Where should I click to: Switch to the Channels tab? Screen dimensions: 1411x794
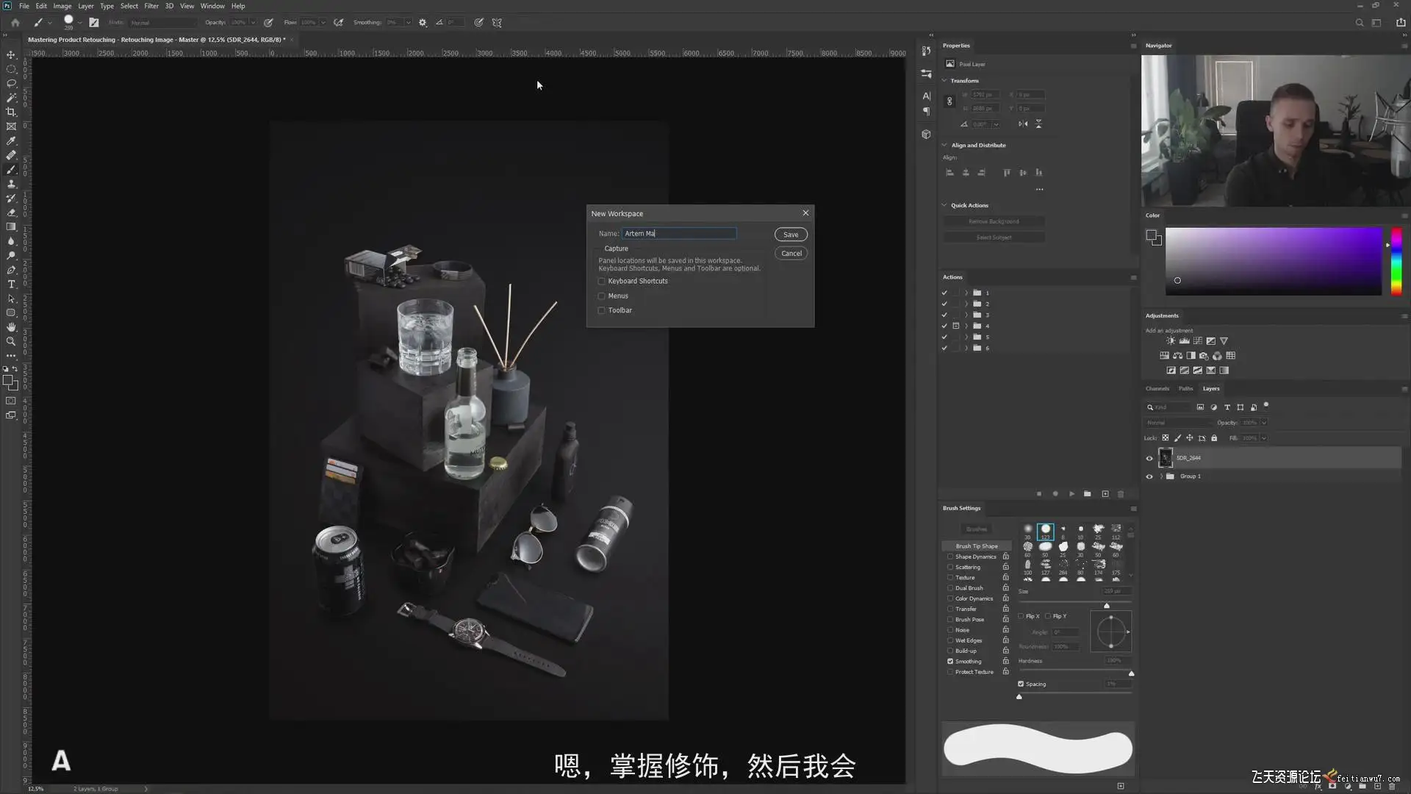1157,389
